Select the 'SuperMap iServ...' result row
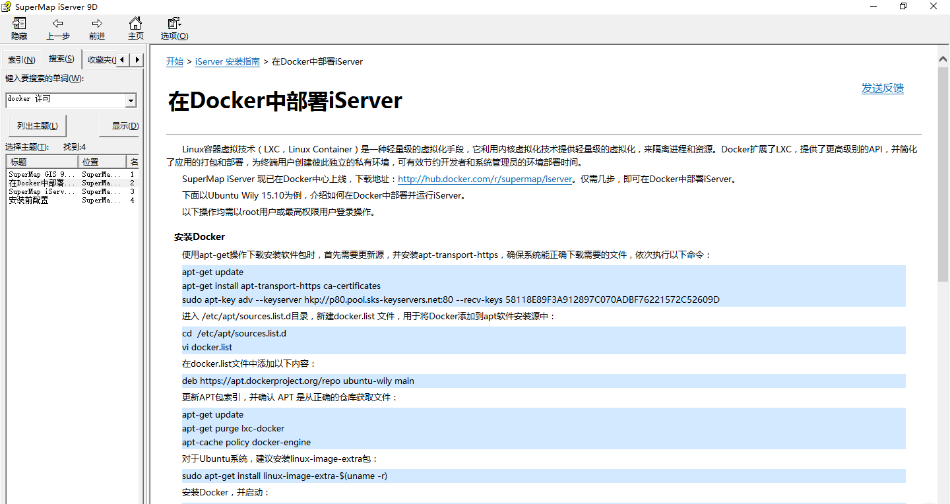 (x=73, y=191)
